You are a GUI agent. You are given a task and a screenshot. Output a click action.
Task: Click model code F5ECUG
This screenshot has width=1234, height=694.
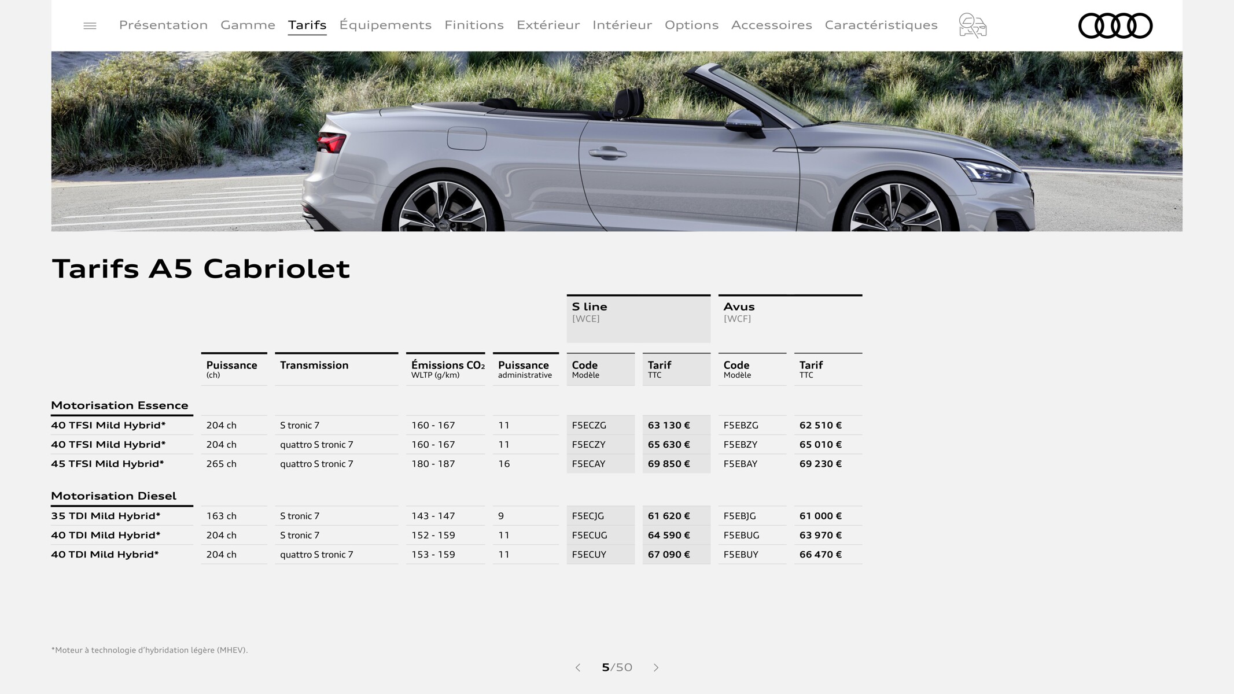[x=590, y=536]
